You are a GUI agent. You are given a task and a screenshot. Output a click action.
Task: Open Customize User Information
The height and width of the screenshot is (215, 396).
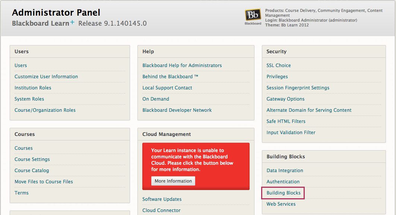[x=46, y=76]
